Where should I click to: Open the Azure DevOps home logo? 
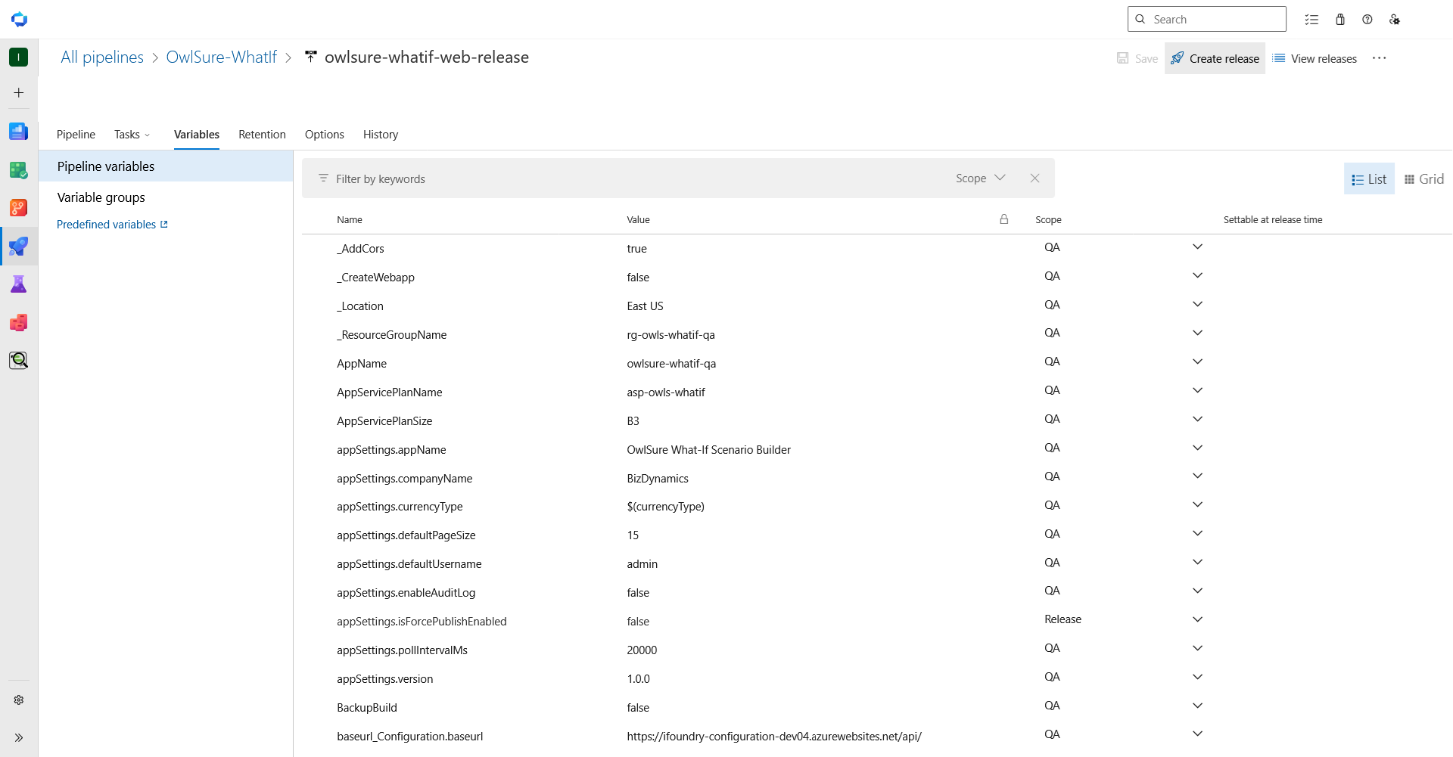point(19,20)
